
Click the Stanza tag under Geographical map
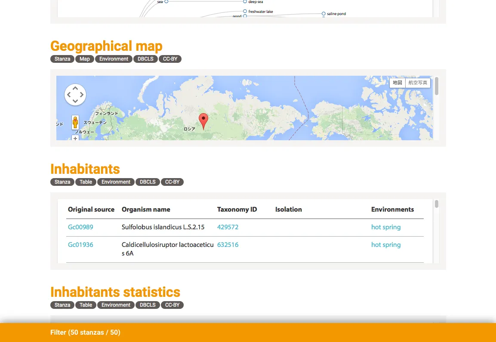tap(62, 59)
